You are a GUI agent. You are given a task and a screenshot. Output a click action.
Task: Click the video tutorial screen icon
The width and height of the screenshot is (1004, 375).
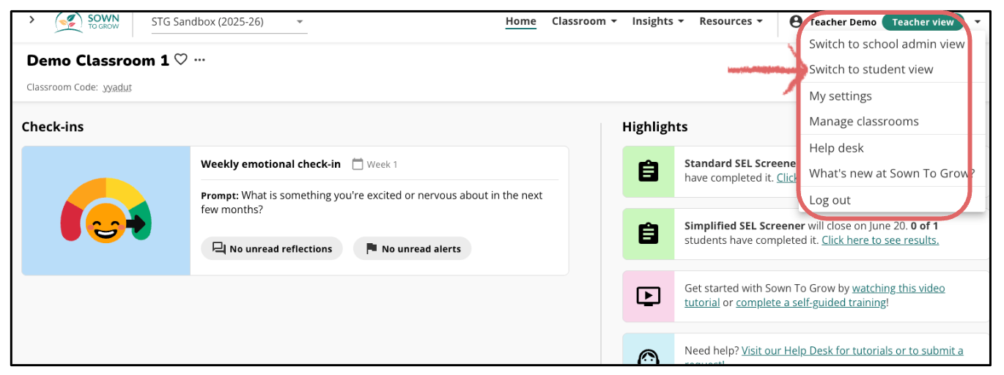[x=648, y=296]
